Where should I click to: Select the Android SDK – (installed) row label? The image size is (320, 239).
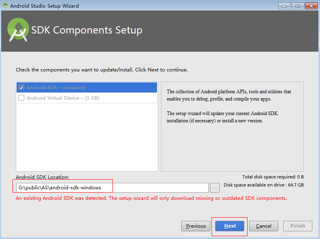[x=56, y=87]
